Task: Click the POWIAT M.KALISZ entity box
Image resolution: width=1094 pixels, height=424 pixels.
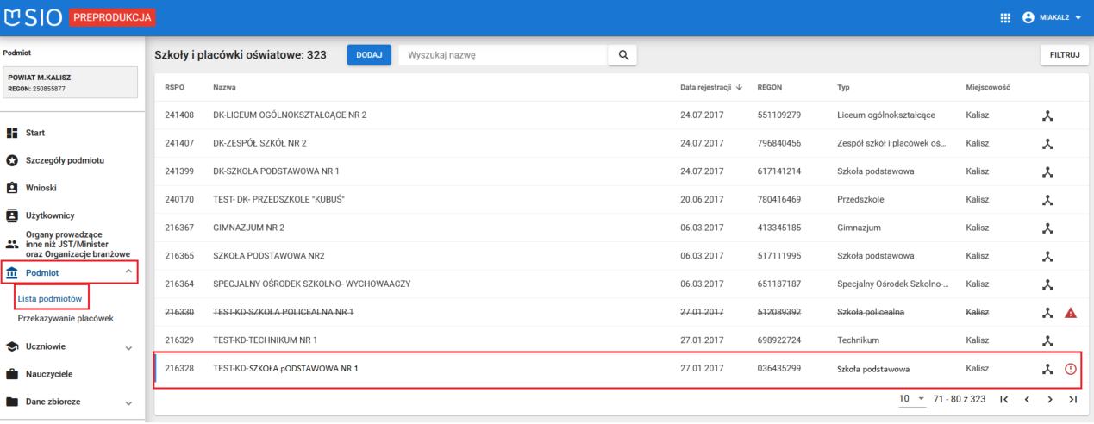Action: 71,83
